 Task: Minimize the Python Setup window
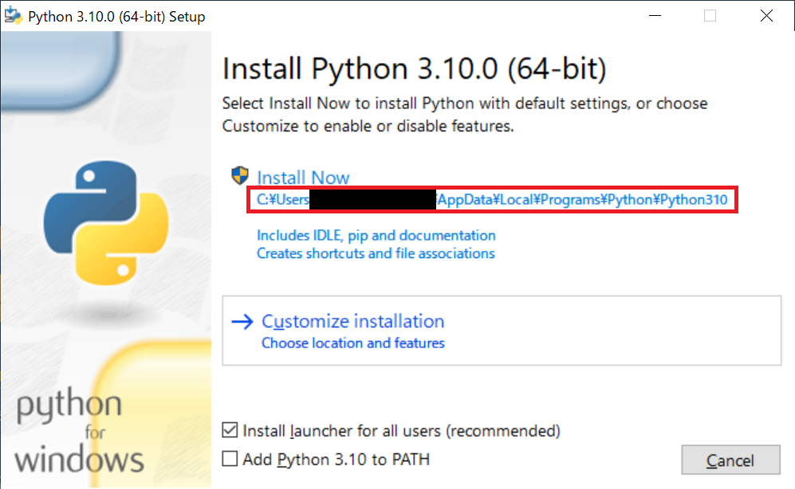(x=655, y=16)
